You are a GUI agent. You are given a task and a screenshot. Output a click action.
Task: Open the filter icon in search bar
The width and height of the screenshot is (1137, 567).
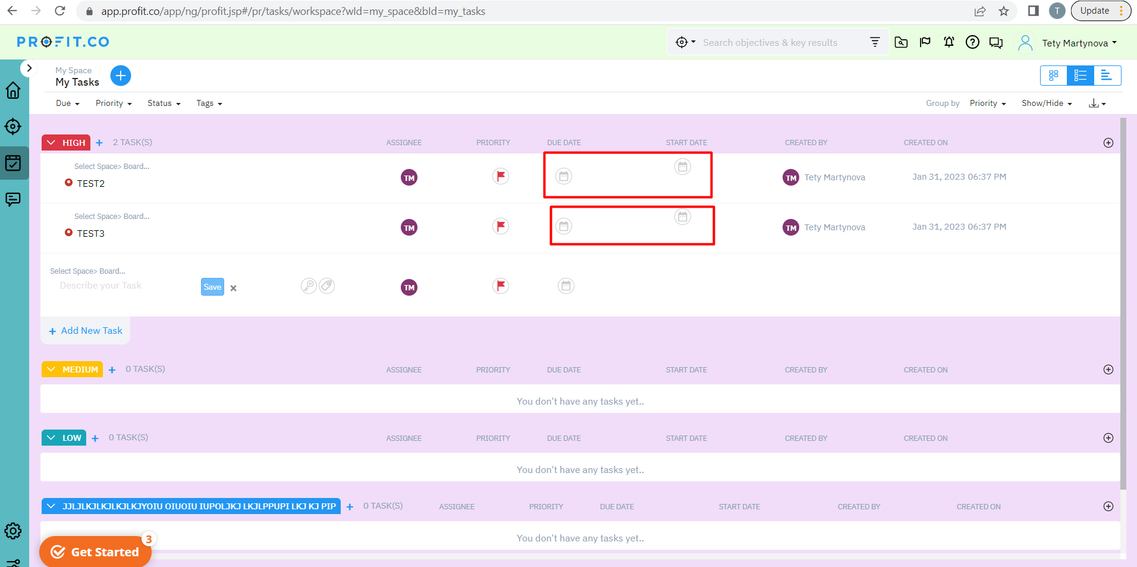(875, 42)
